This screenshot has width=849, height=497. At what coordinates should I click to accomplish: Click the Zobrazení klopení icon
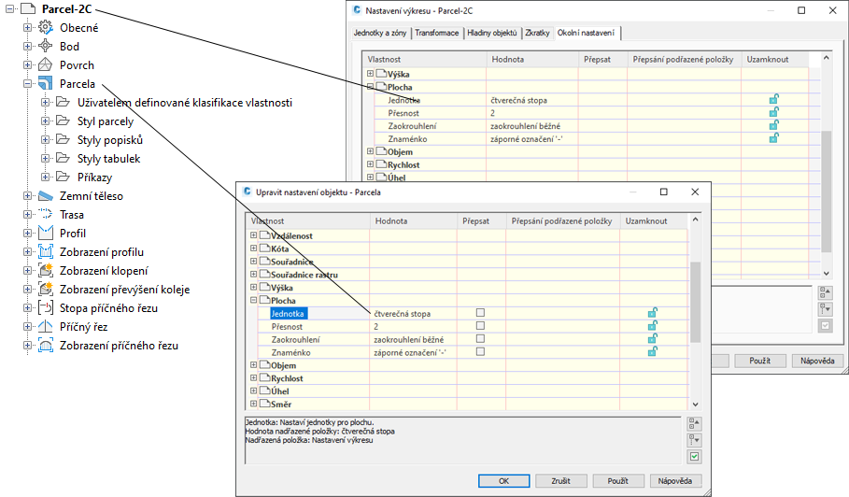tap(46, 271)
